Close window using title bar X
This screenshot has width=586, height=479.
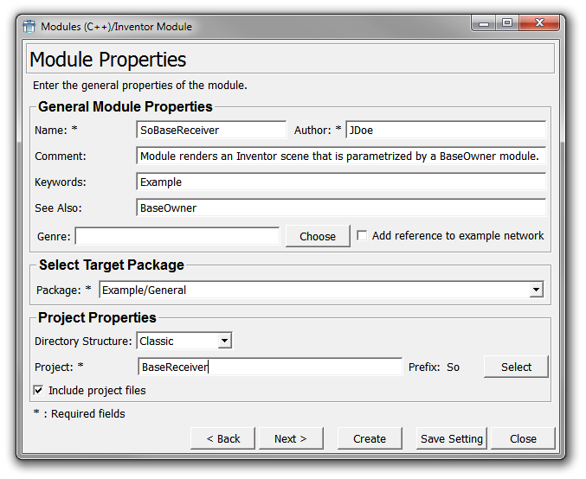pos(541,24)
